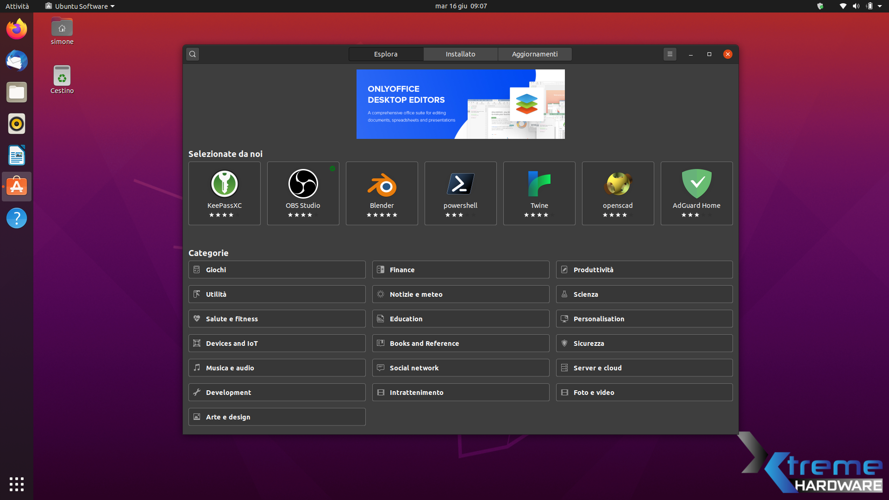Screen dimensions: 889x500
Task: Open the Twine app tile
Action: point(539,193)
